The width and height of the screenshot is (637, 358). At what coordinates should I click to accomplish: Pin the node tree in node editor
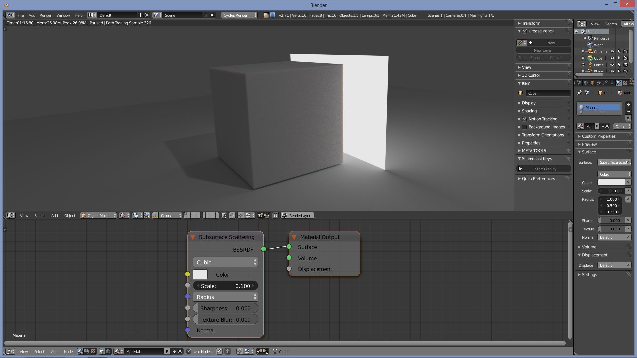[219, 351]
